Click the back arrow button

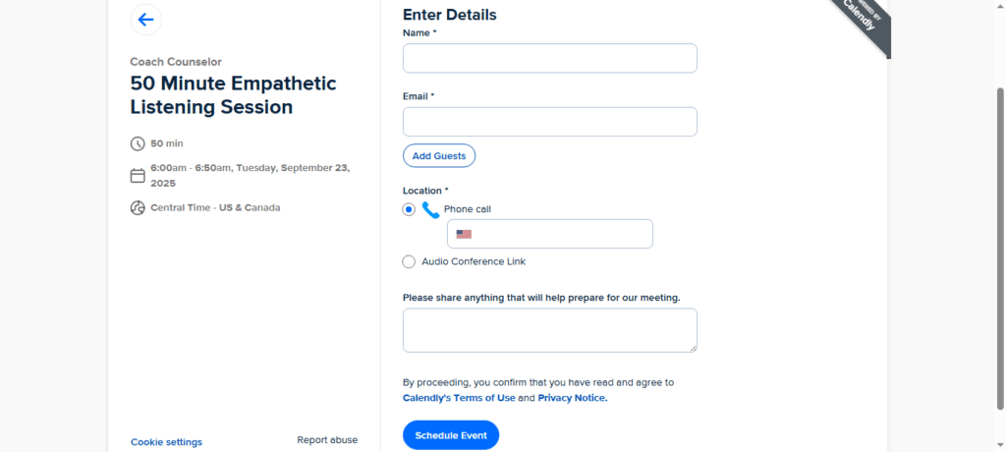(146, 19)
